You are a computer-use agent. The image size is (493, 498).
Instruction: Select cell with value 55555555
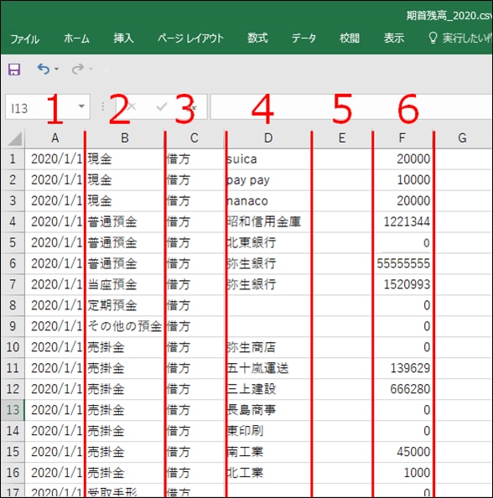point(403,263)
